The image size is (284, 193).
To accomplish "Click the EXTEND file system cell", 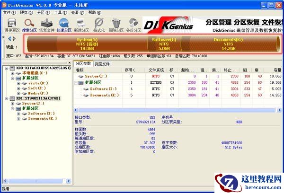I will click(x=156, y=83).
